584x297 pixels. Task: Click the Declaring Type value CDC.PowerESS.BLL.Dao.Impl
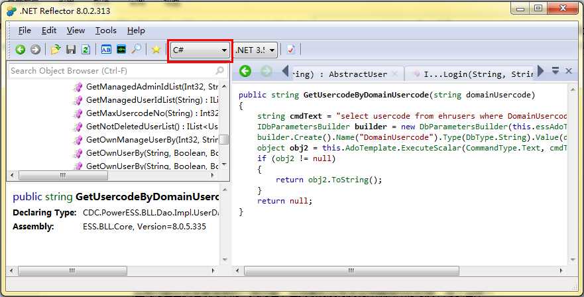pyautogui.click(x=151, y=213)
